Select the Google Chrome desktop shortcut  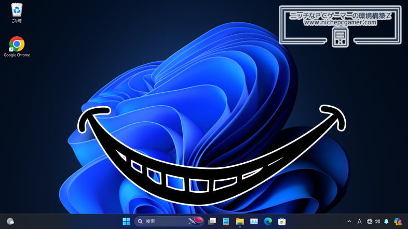(x=17, y=47)
